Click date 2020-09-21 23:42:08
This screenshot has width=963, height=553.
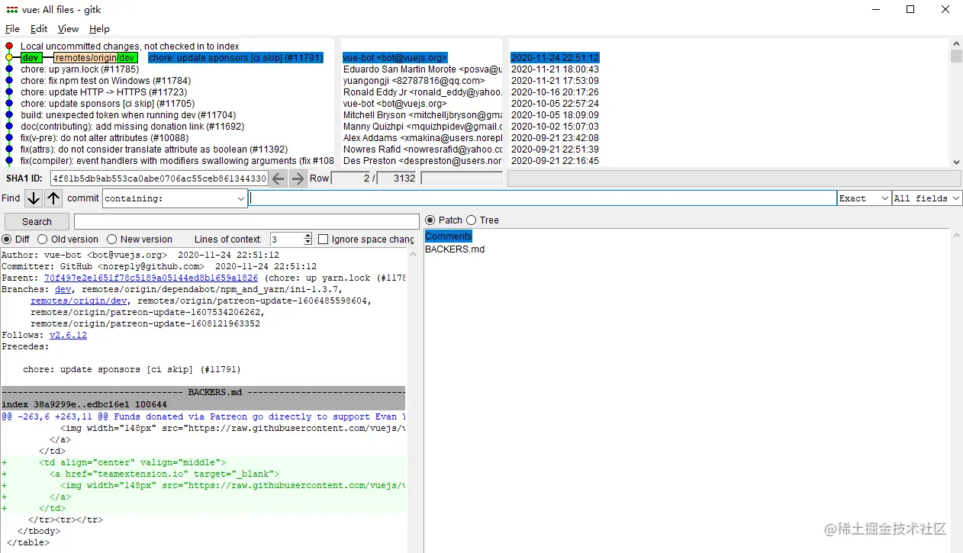click(555, 138)
